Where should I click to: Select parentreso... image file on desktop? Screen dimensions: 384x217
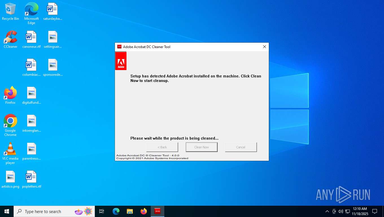pyautogui.click(x=31, y=152)
